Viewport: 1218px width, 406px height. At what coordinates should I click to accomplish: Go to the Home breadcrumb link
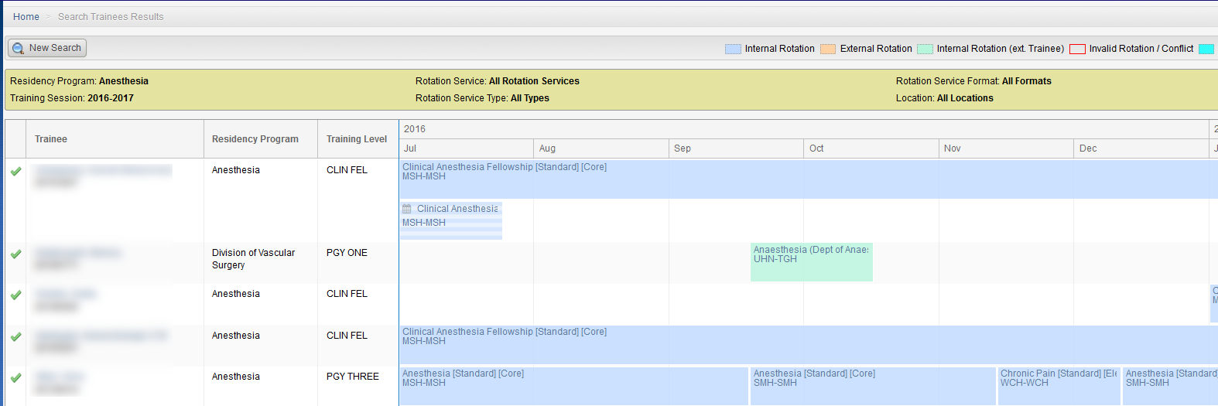(x=26, y=16)
